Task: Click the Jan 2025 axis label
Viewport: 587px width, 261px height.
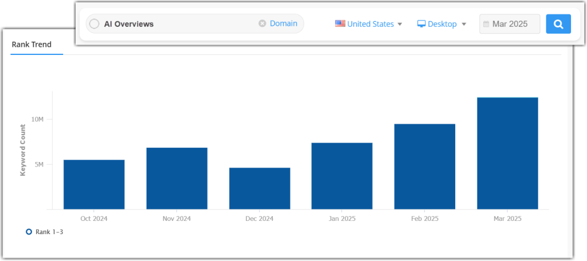Action: point(342,219)
